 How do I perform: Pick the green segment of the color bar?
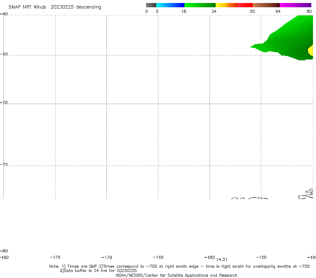pos(200,5)
